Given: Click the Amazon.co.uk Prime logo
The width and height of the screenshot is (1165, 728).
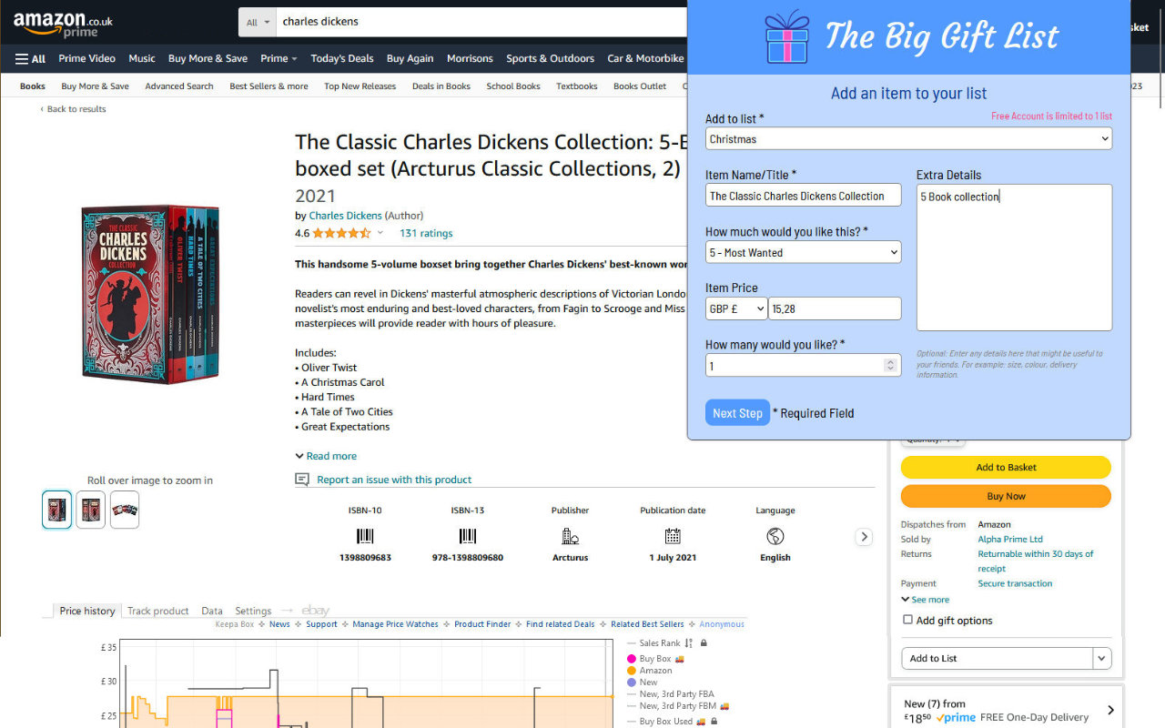Looking at the screenshot, I should point(63,24).
